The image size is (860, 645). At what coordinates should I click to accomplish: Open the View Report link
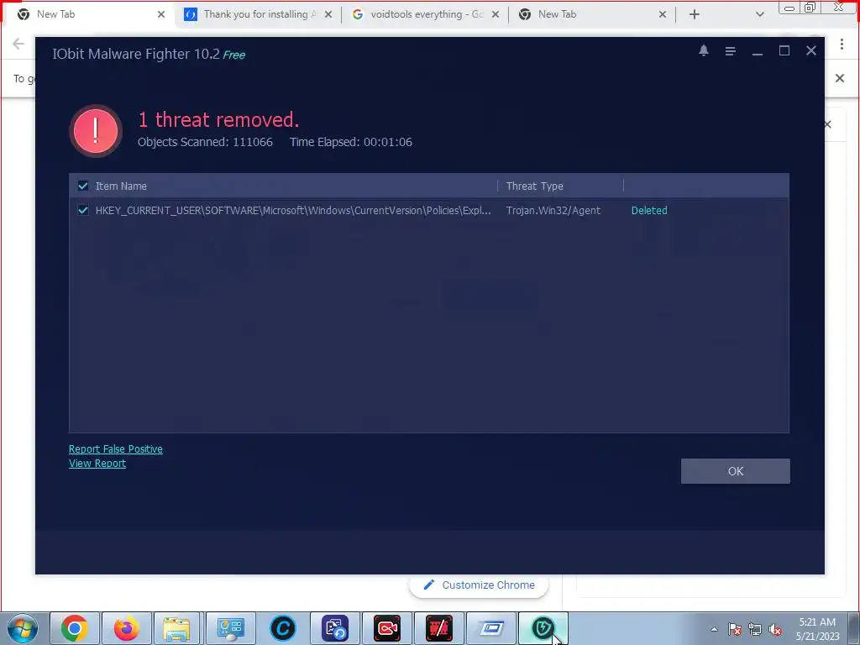point(97,463)
